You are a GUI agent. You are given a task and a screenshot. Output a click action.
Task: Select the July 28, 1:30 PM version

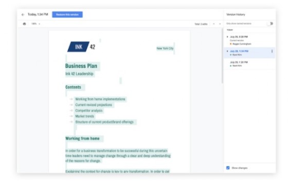click(x=249, y=64)
